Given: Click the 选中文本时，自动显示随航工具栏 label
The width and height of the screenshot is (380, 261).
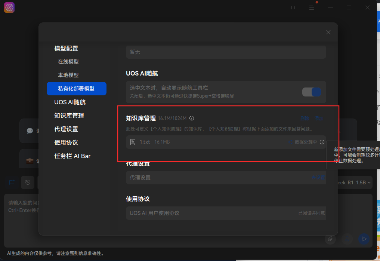Looking at the screenshot, I should (x=169, y=88).
